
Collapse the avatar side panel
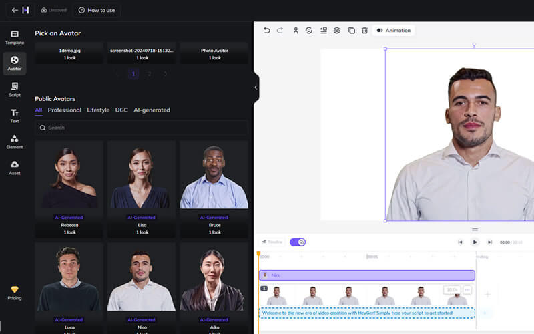256,88
